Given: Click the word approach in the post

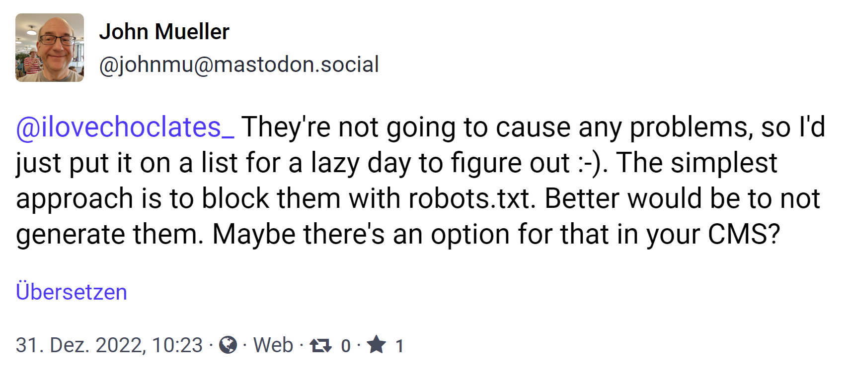Looking at the screenshot, I should click(75, 199).
